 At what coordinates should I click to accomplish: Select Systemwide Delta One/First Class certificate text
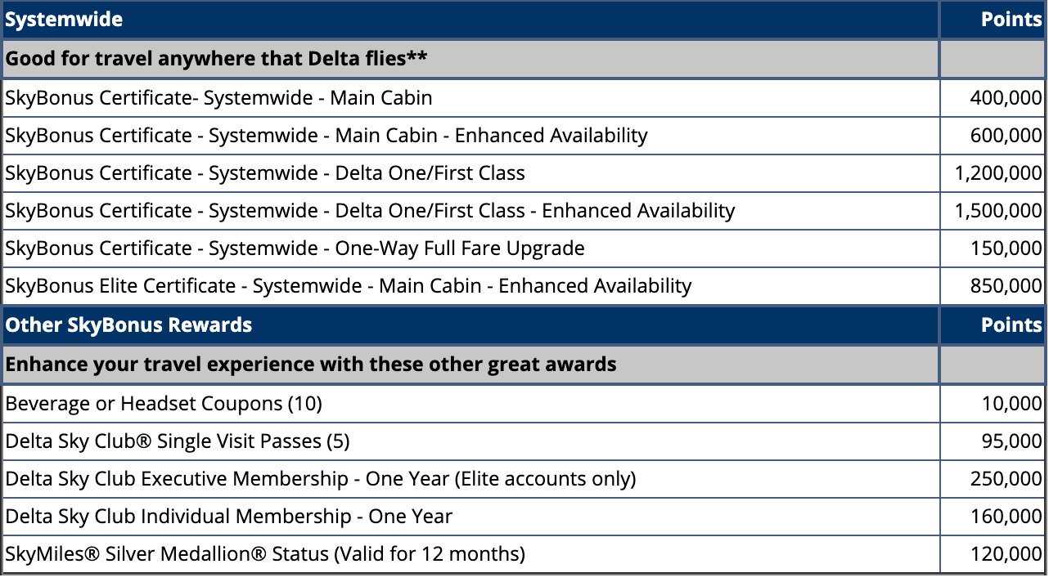tap(264, 173)
